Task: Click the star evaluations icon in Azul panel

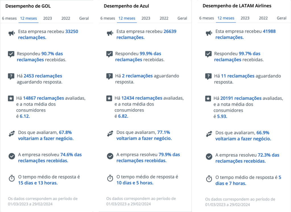Action: click(110, 98)
